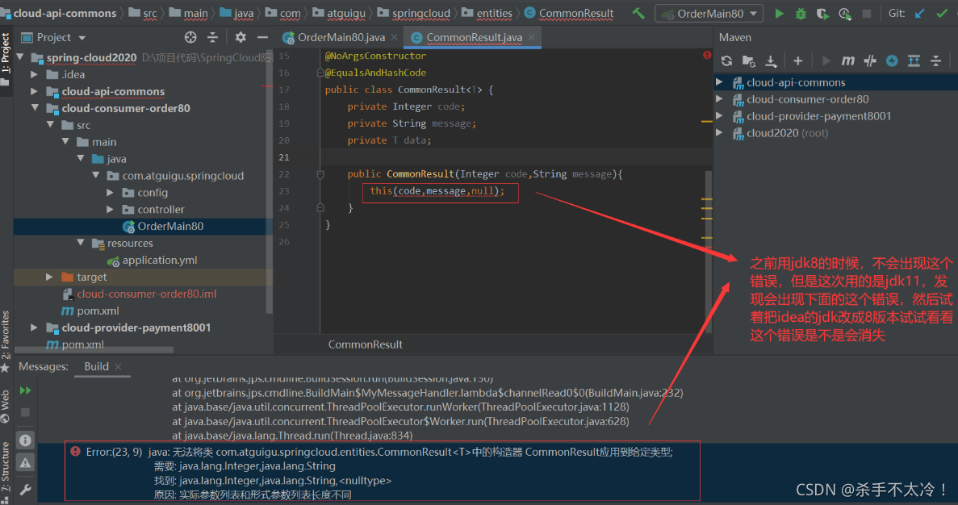
Task: Click the editor vertical scrollbar
Action: pyautogui.click(x=709, y=252)
